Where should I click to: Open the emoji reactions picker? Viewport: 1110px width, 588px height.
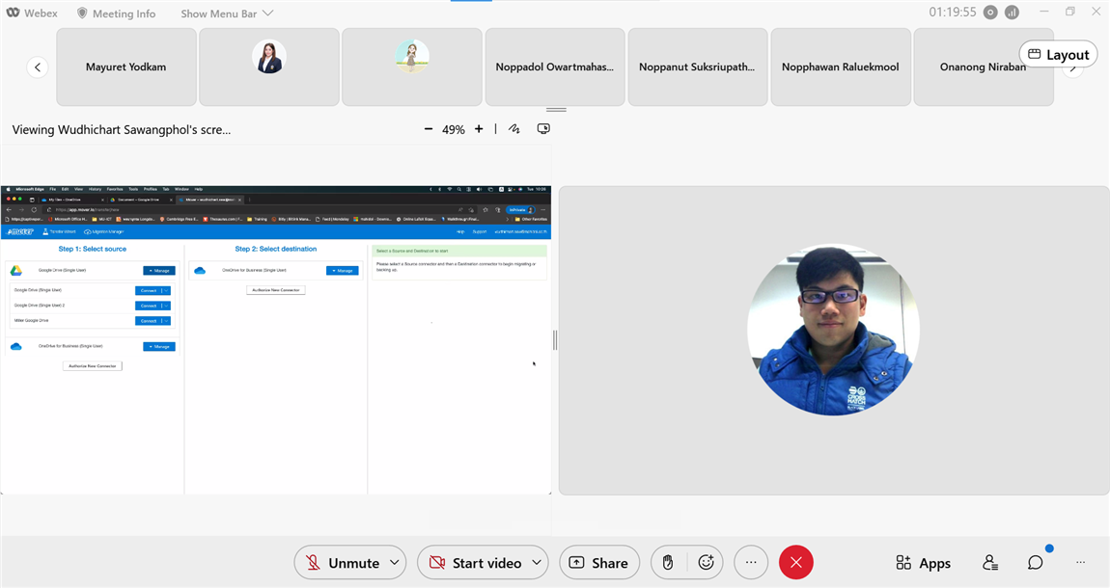click(x=706, y=563)
